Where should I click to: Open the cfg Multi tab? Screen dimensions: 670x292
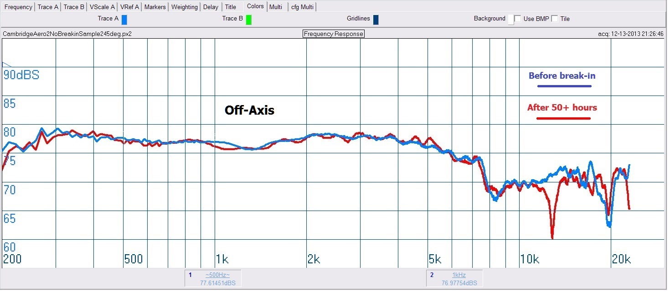pos(302,7)
